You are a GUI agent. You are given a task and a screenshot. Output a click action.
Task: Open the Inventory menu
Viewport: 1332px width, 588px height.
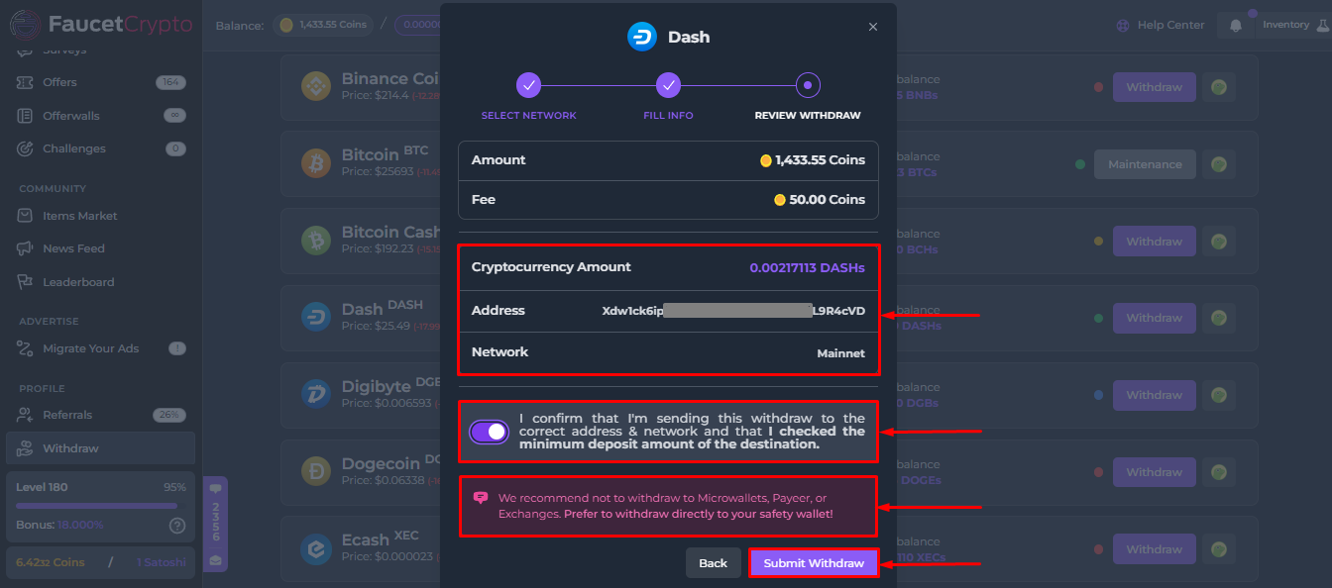point(1292,25)
